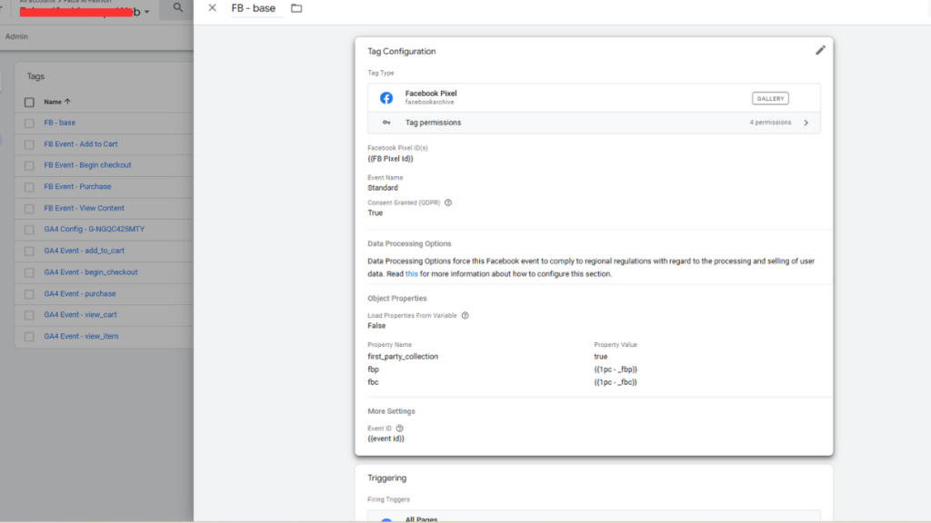931x523 pixels.
Task: Open the folder icon beside tag name
Action: click(296, 8)
